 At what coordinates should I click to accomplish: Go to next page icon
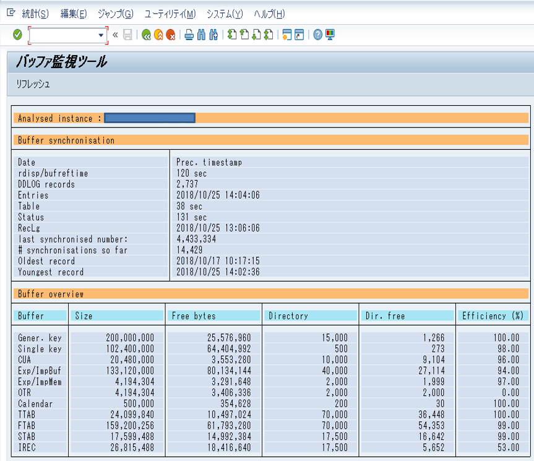(256, 35)
